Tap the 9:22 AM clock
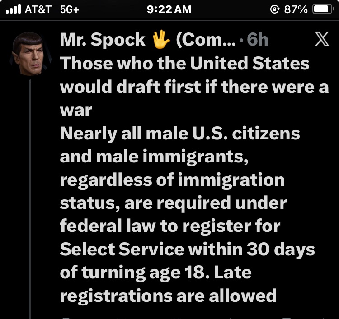Screen dimensions: 339x319 [169, 9]
